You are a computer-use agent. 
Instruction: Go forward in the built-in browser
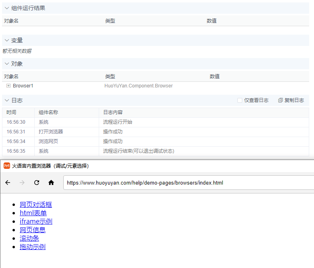[x=22, y=183]
